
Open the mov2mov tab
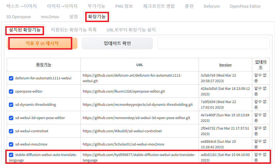click(50, 17)
